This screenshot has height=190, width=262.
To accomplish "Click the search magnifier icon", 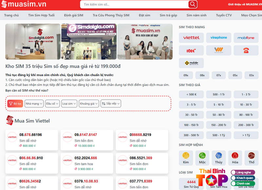I will [x=192, y=4].
